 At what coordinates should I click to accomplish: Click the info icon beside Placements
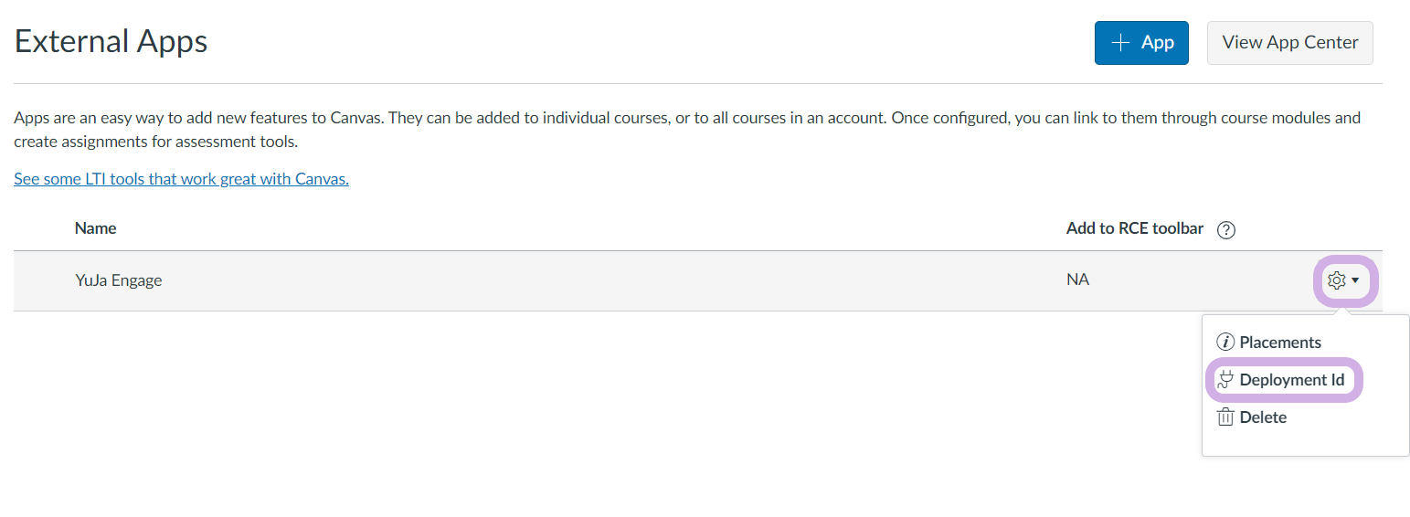coord(1225,343)
